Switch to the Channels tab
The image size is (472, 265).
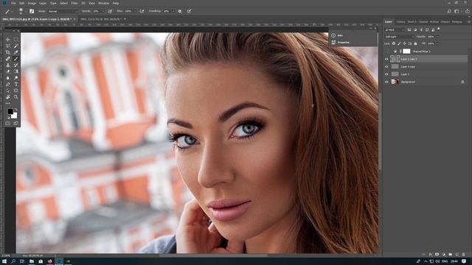[x=423, y=21]
